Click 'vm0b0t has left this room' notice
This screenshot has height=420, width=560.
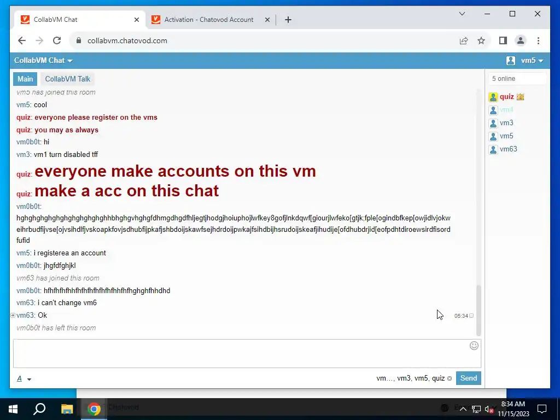click(x=56, y=328)
